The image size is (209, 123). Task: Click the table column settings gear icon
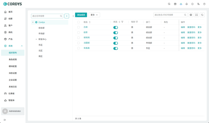[x=191, y=15]
